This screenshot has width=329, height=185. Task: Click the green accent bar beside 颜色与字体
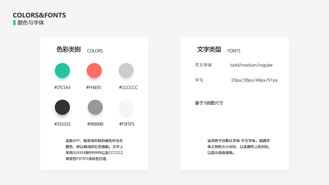pos(14,23)
